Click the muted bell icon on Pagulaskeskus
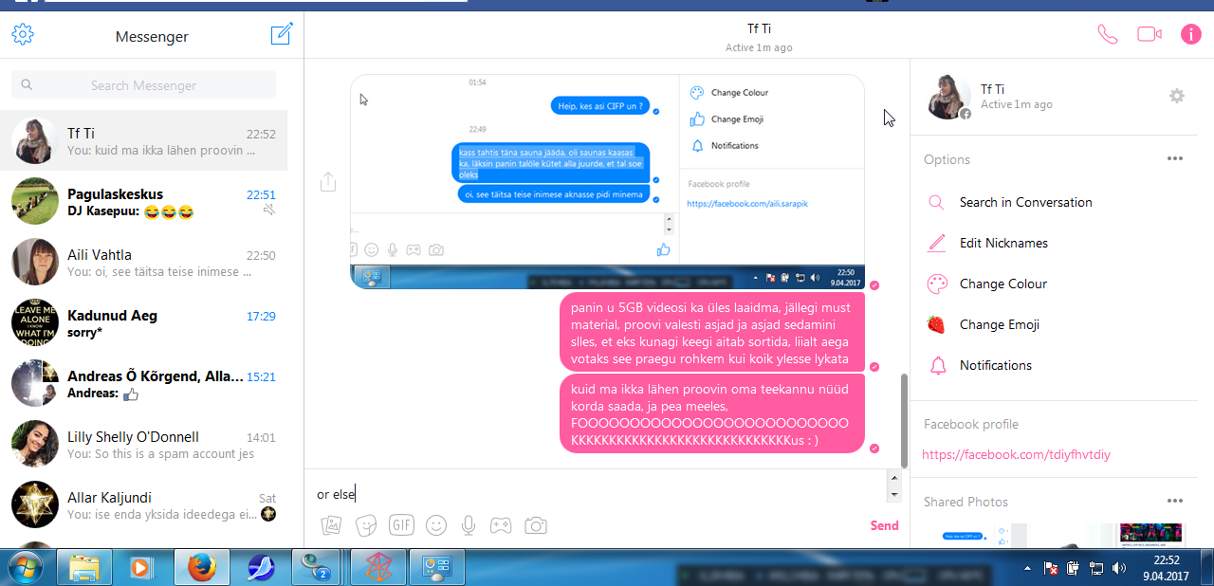1214x586 pixels. (x=268, y=211)
